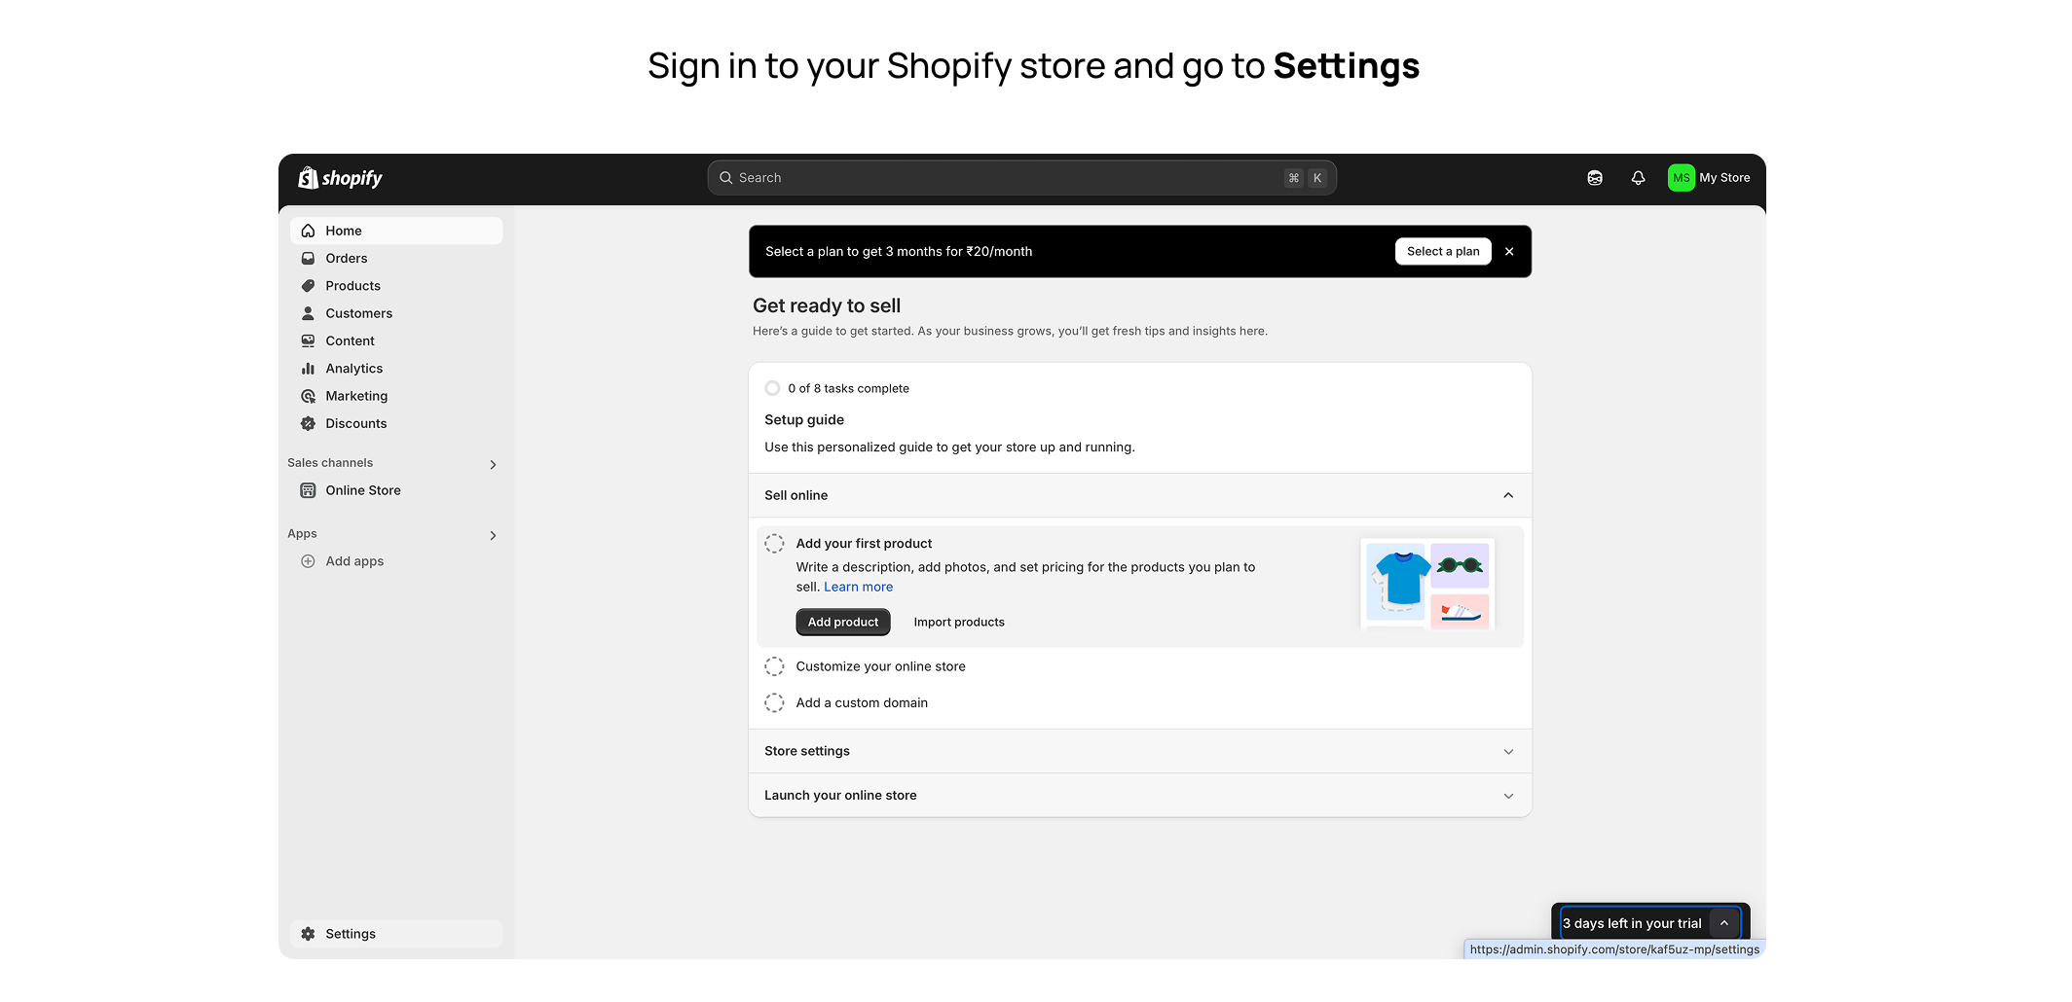Check off 'Customize your online store' task
Image resolution: width=2072 pixels, height=1002 pixels.
(774, 666)
